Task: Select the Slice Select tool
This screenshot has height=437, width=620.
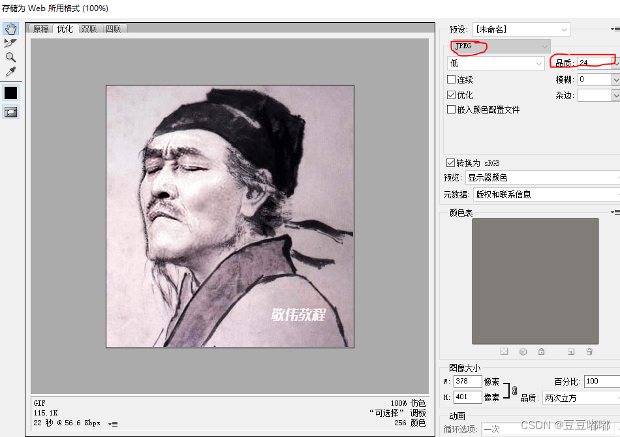Action: pos(10,42)
